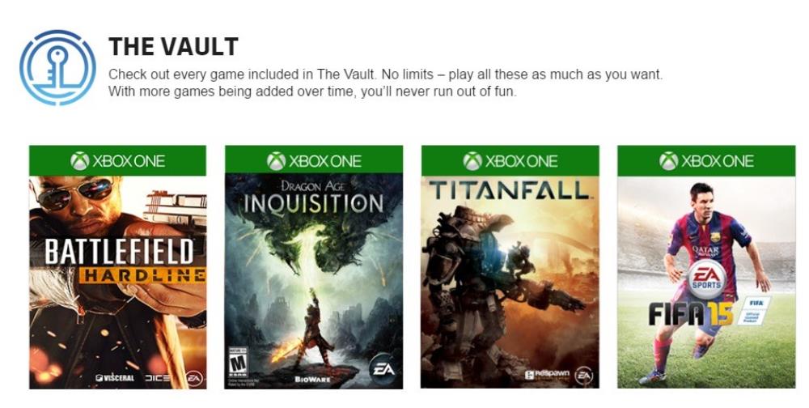Open the Battlefield Hardline game cover

click(x=117, y=283)
